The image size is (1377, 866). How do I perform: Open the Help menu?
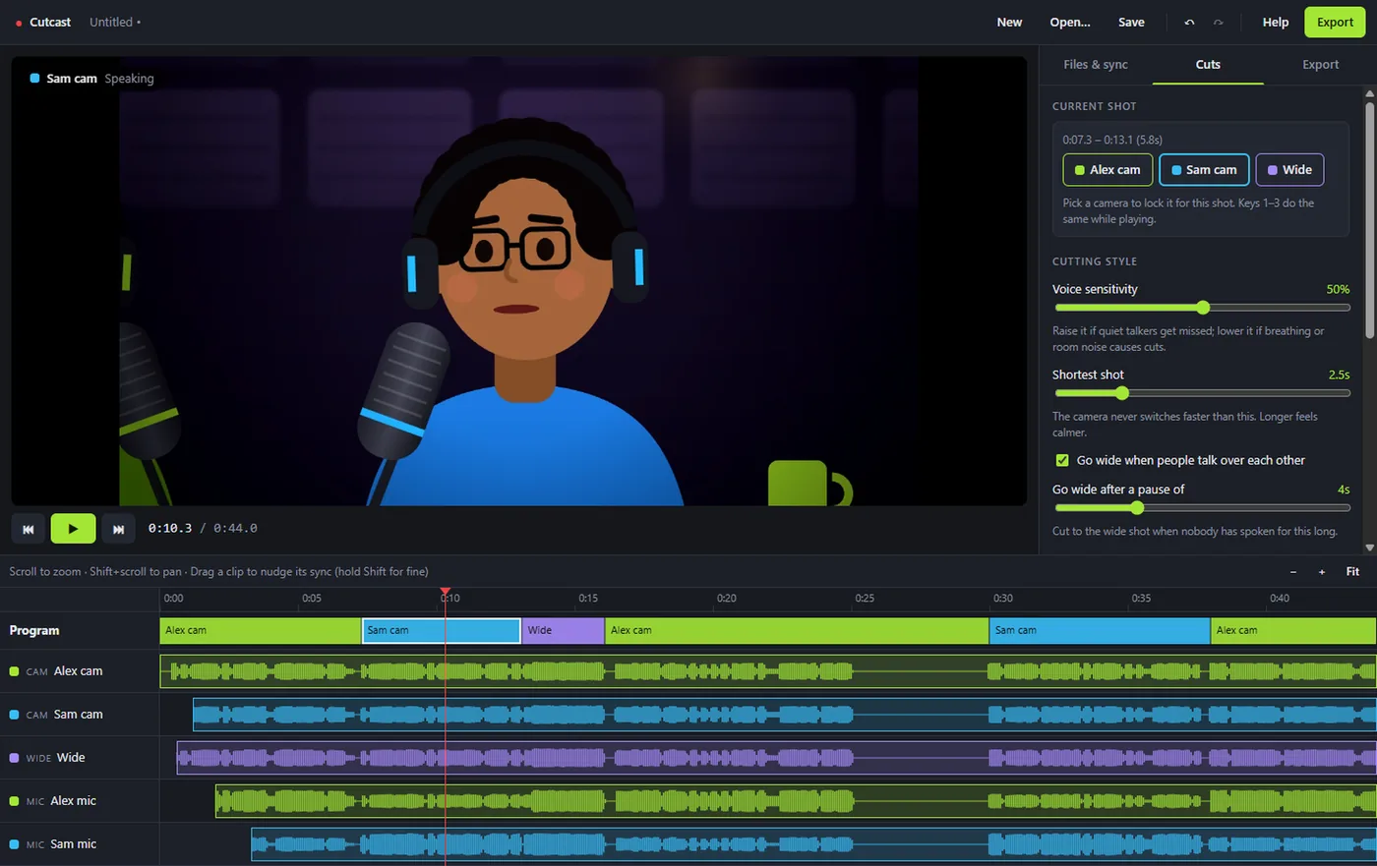coord(1276,23)
